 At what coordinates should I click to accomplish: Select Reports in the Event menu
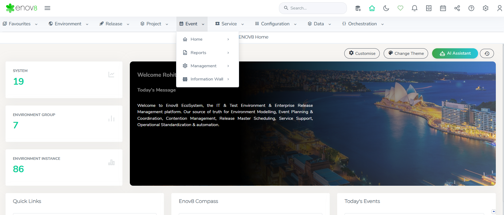point(198,52)
